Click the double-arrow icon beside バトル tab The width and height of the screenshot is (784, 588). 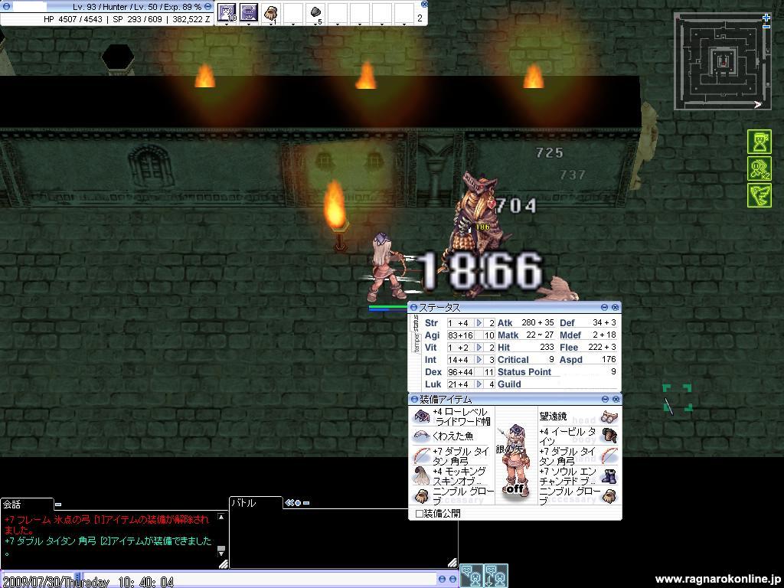(x=289, y=503)
